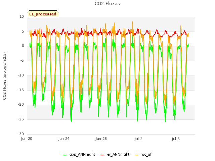Click the y-axis value -15
This screenshot has height=161, width=215.
21,90
